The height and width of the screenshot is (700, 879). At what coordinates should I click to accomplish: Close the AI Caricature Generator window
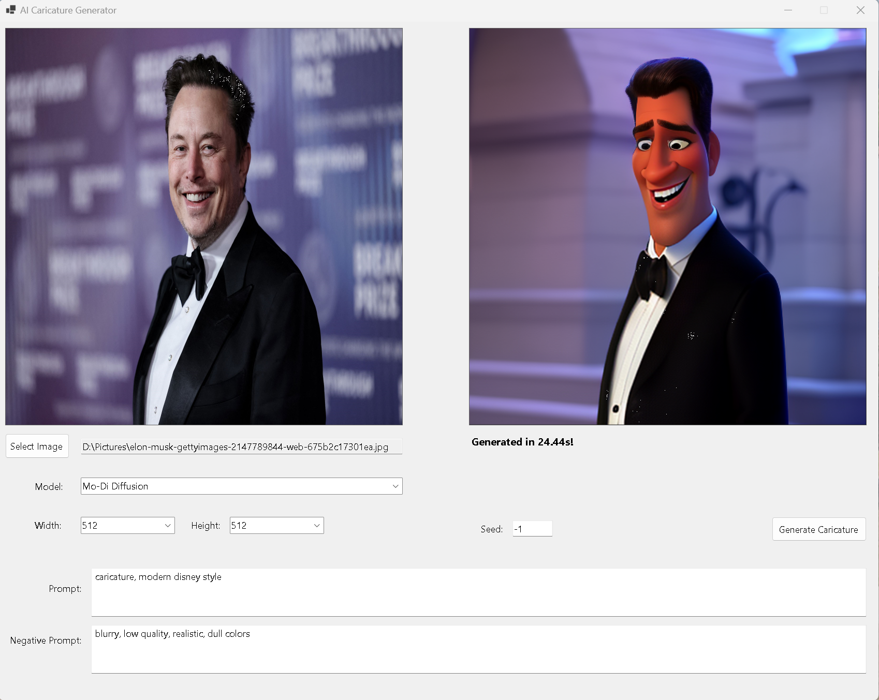pyautogui.click(x=860, y=10)
